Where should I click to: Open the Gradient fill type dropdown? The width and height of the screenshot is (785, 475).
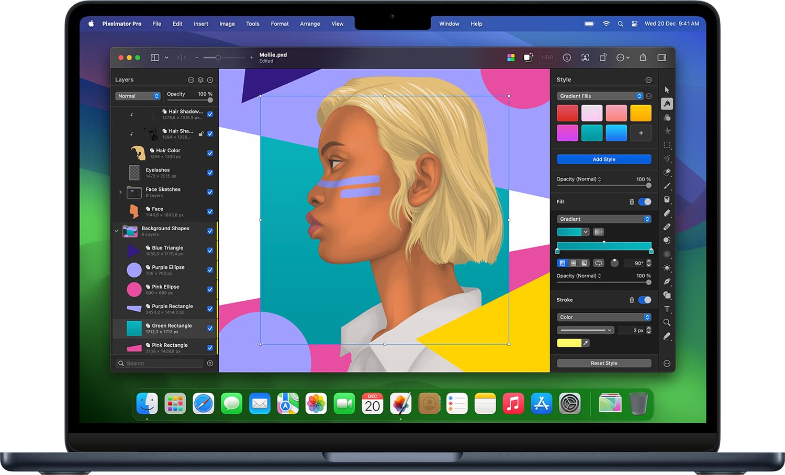click(604, 219)
